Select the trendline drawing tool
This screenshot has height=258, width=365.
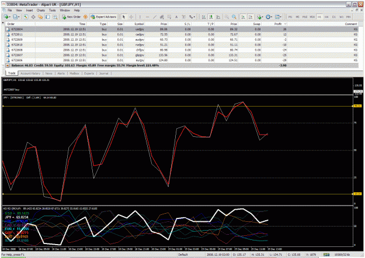click(x=155, y=17)
